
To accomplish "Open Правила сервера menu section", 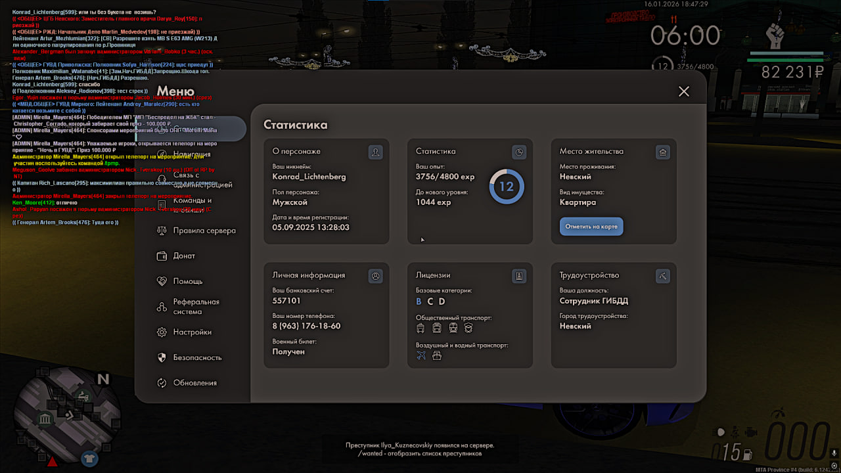I will 204,231.
